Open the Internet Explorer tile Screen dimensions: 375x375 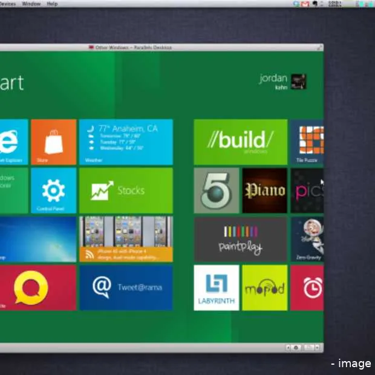(x=14, y=142)
